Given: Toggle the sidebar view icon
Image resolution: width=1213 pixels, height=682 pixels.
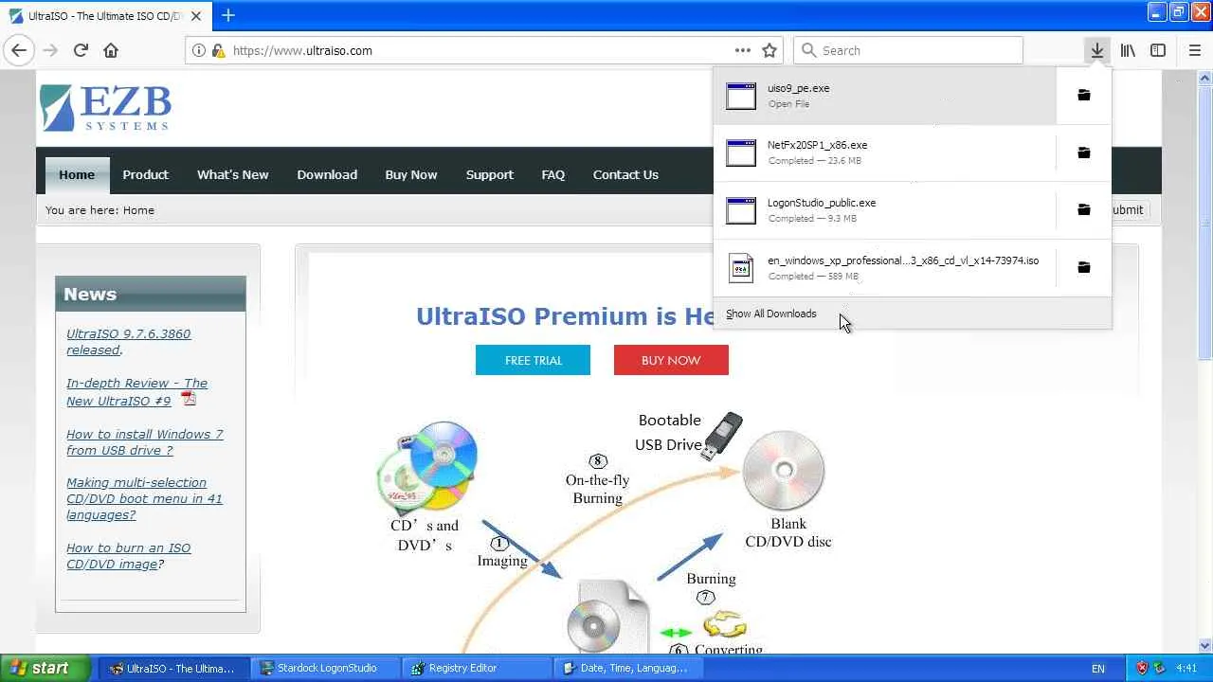Looking at the screenshot, I should pyautogui.click(x=1158, y=50).
